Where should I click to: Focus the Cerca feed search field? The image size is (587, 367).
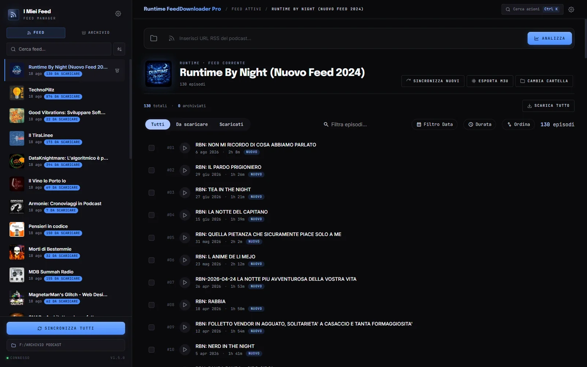pyautogui.click(x=59, y=49)
